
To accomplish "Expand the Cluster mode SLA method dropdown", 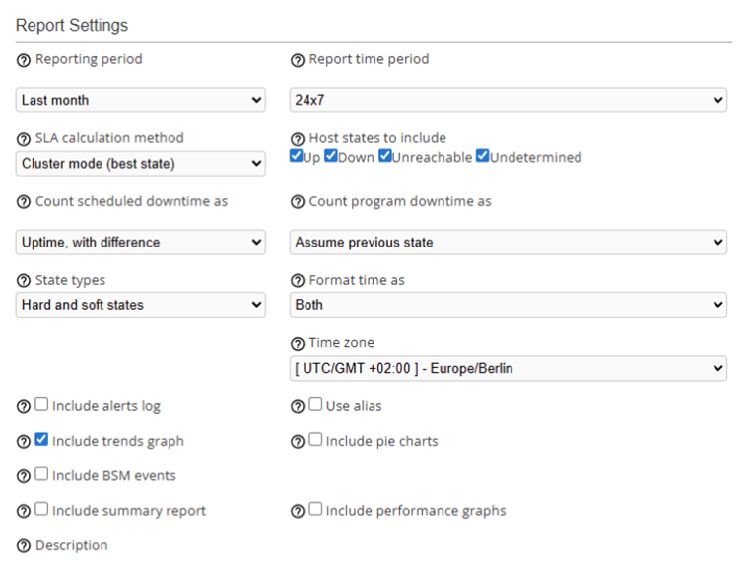I will [x=140, y=163].
